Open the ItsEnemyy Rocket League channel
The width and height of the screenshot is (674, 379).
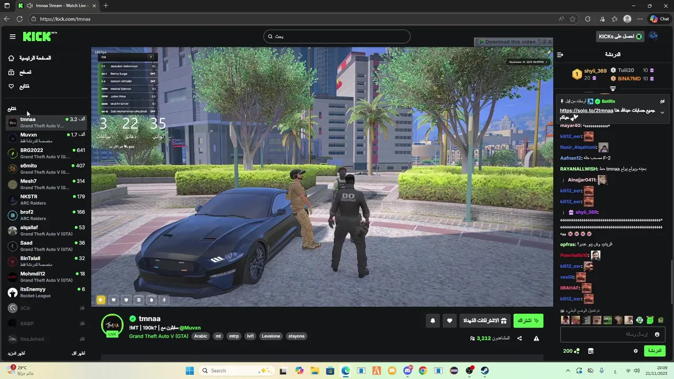(46, 292)
